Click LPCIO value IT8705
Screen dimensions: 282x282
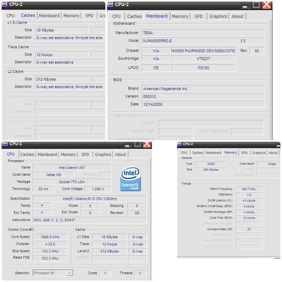(x=203, y=68)
